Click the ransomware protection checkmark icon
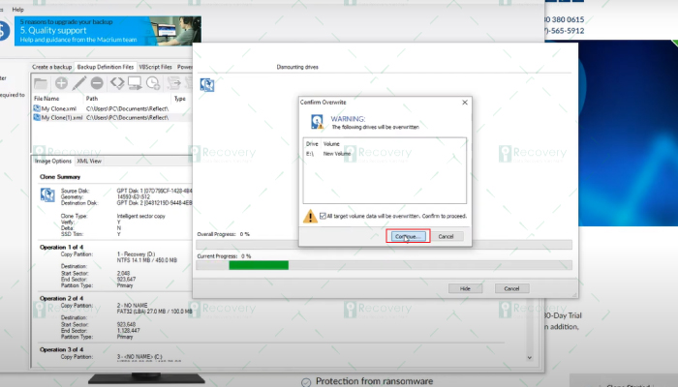Screen dimensions: 678x387 [306, 382]
